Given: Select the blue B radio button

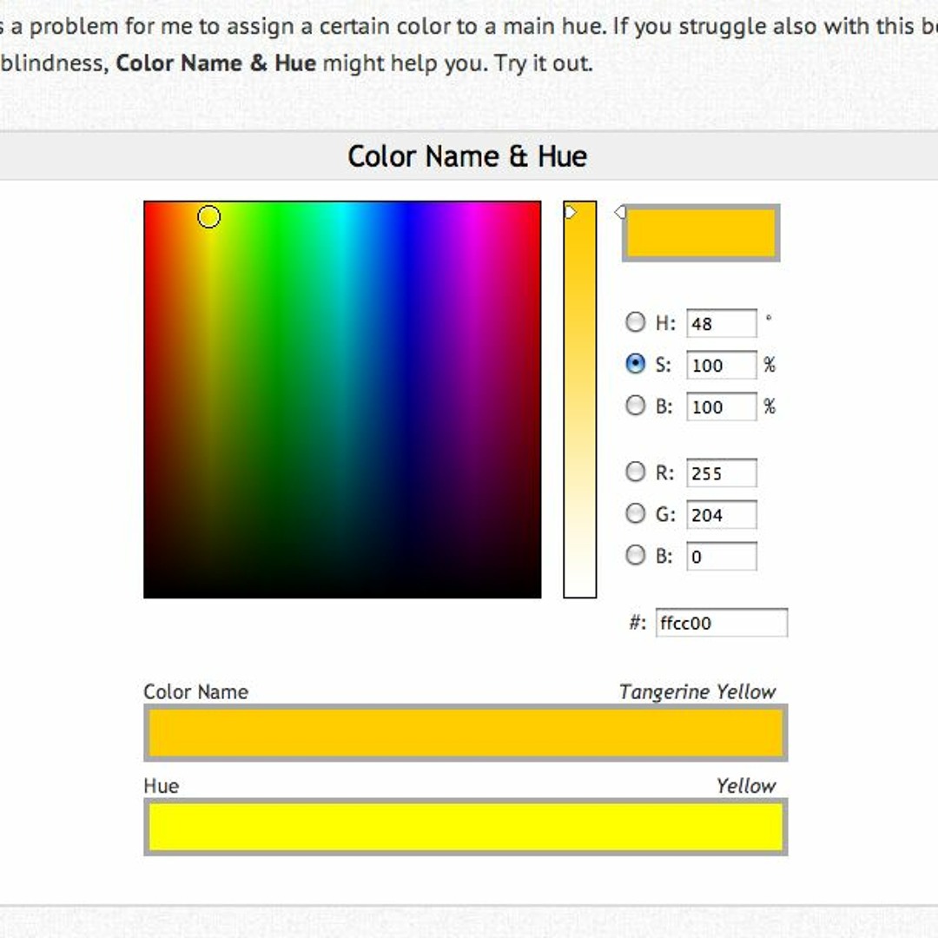Looking at the screenshot, I should pyautogui.click(x=636, y=555).
